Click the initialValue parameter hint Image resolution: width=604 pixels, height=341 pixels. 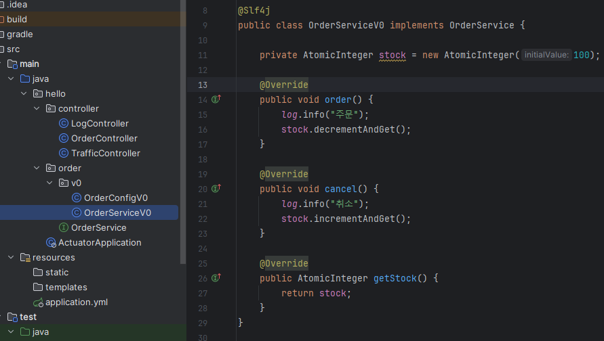click(546, 55)
